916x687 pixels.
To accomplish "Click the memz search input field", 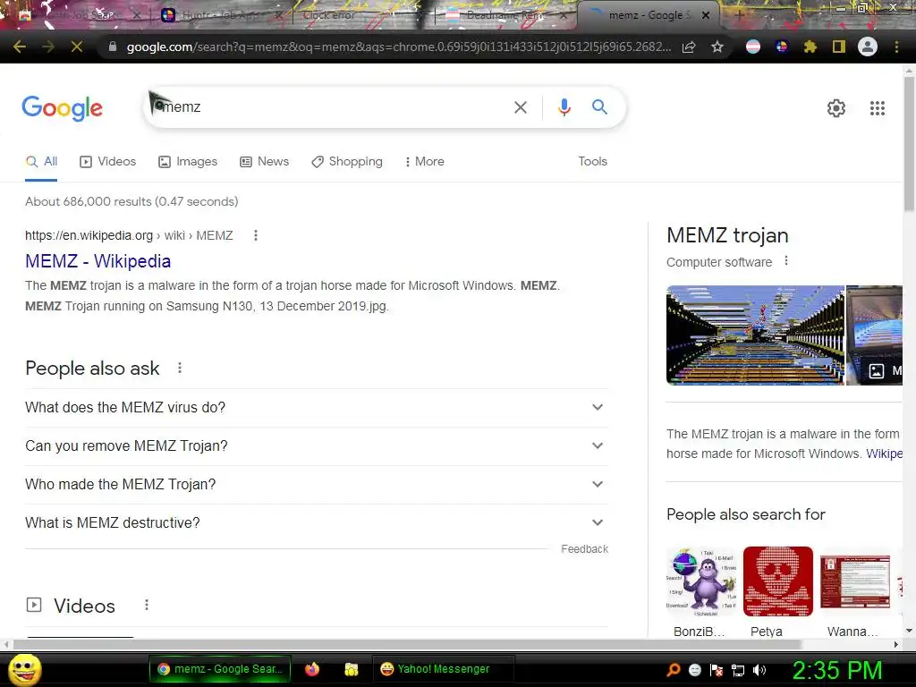I will (x=333, y=107).
